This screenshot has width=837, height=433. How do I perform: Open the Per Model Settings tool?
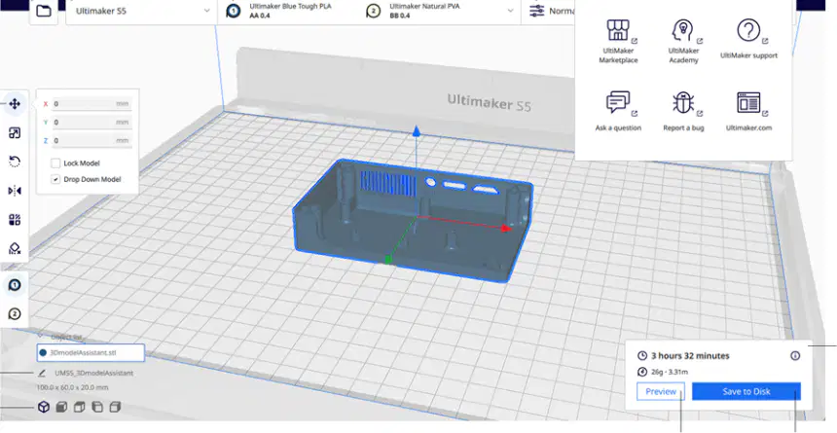(15, 220)
